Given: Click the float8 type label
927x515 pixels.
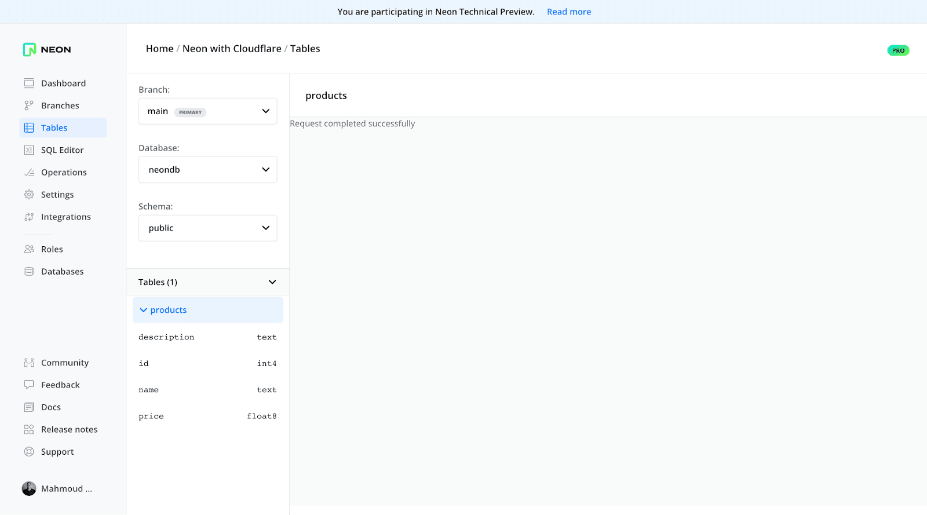Looking at the screenshot, I should coord(262,417).
